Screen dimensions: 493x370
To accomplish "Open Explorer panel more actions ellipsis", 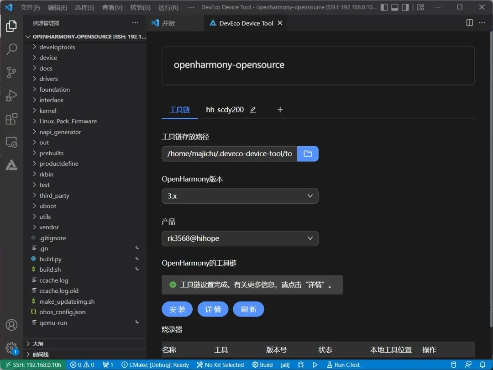I will pos(135,23).
